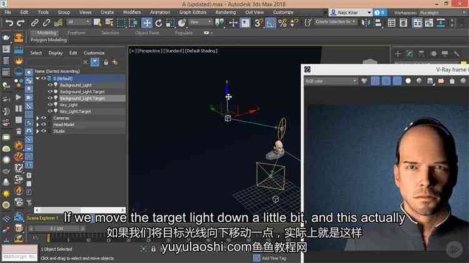Click the lock selection icon in status bar
Viewport: 469px width, 263px height.
(153, 249)
